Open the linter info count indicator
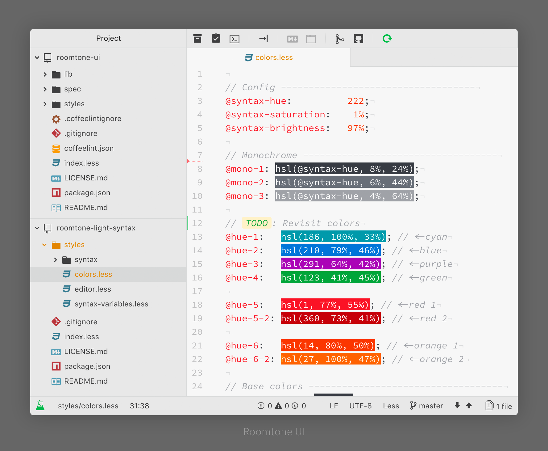The height and width of the screenshot is (451, 548). 299,406
